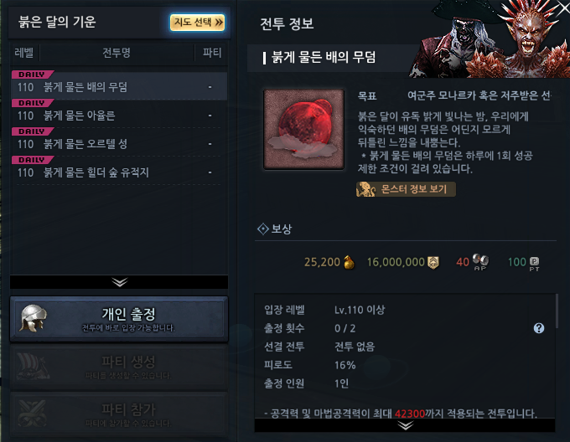The height and width of the screenshot is (442, 570).
Task: Click the 레벨 column header
Action: coord(24,53)
